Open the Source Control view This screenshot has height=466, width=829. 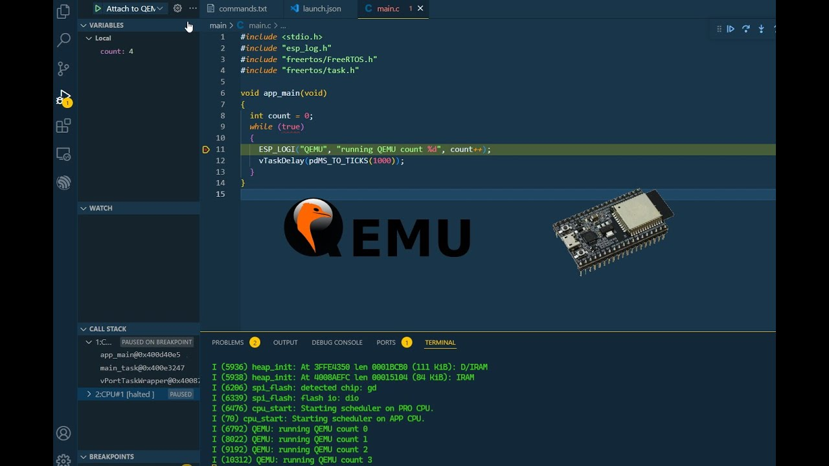pyautogui.click(x=63, y=69)
